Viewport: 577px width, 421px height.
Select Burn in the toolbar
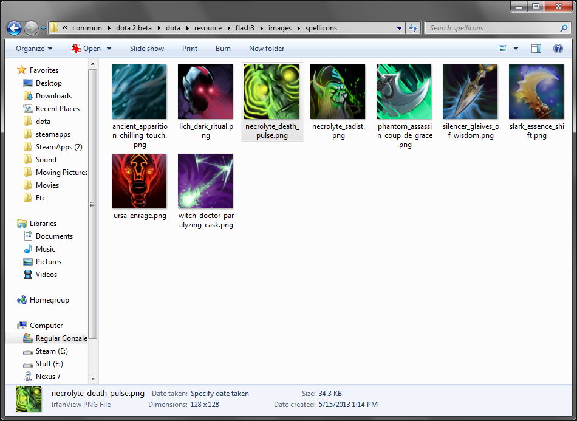223,49
